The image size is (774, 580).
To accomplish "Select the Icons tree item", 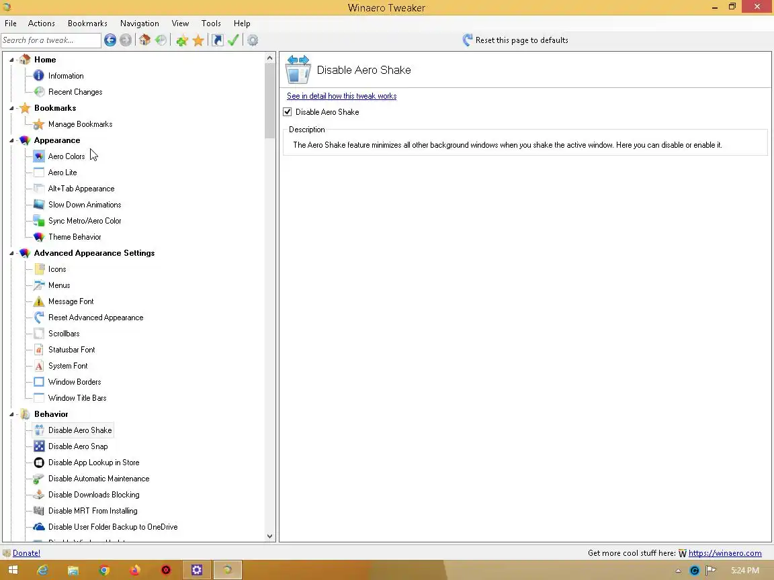I will (57, 269).
